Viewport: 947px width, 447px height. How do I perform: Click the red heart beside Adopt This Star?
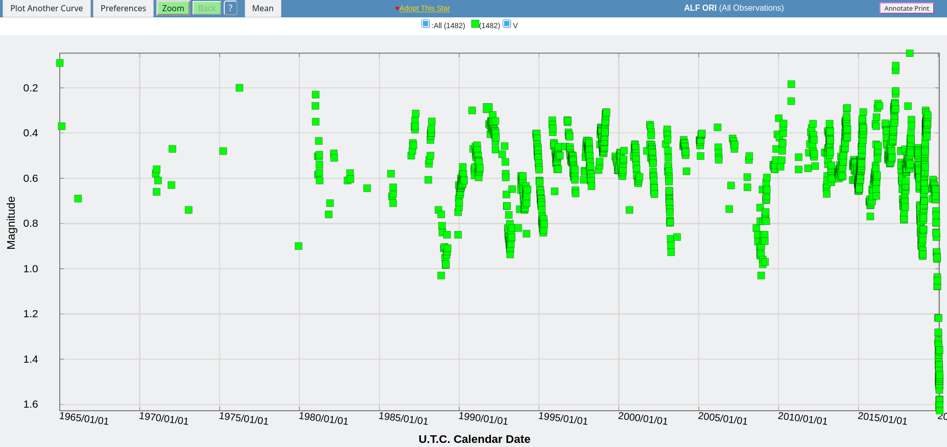point(397,9)
